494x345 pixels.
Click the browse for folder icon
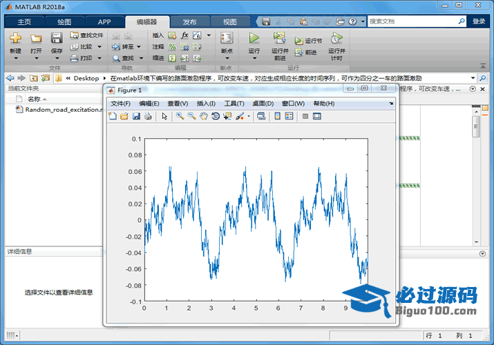point(46,78)
